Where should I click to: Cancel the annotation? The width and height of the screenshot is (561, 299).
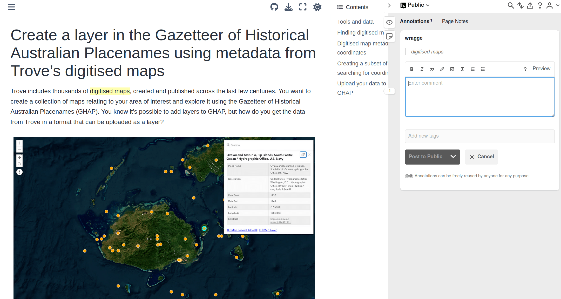coord(481,157)
